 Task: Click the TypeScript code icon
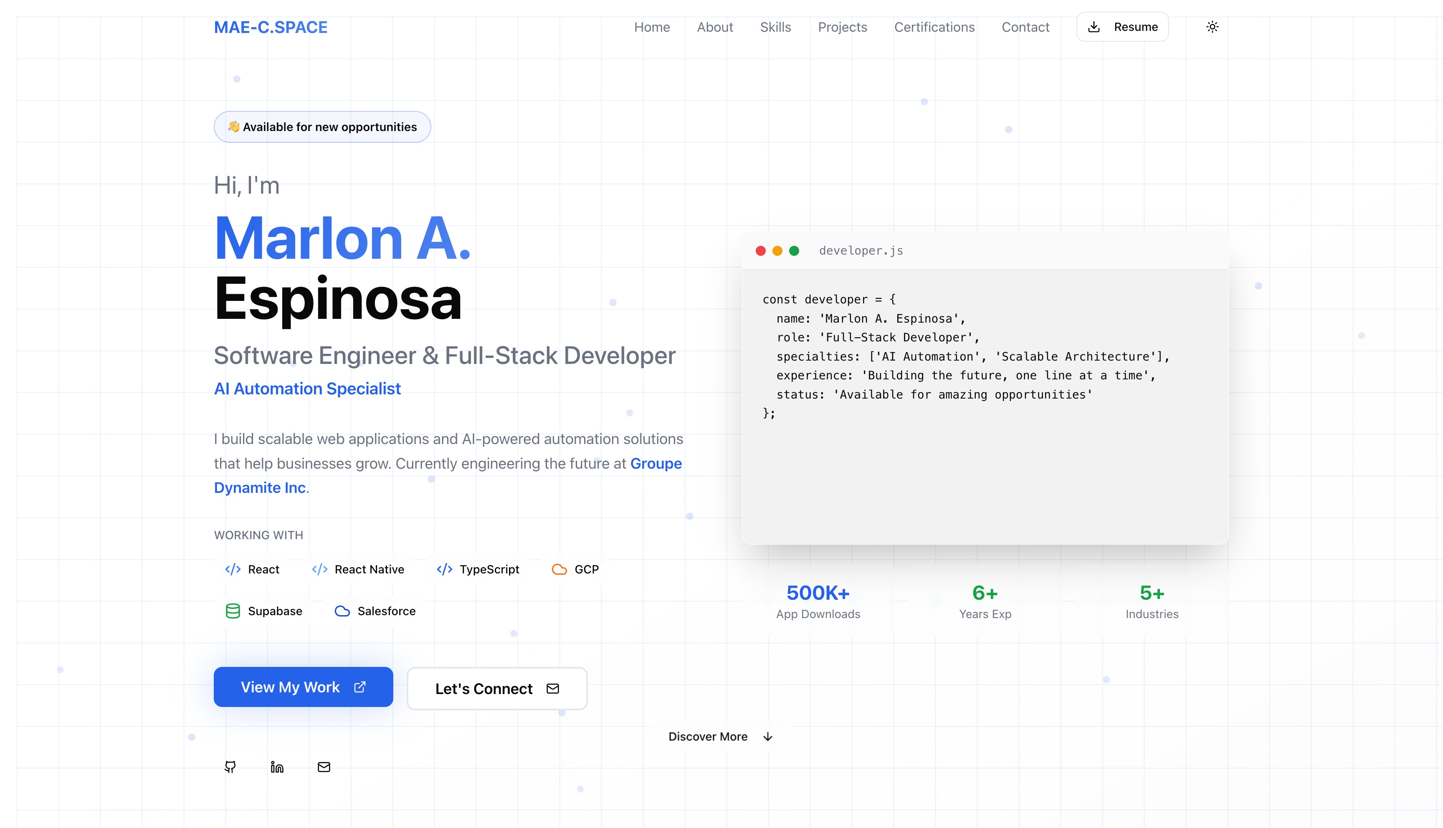444,569
